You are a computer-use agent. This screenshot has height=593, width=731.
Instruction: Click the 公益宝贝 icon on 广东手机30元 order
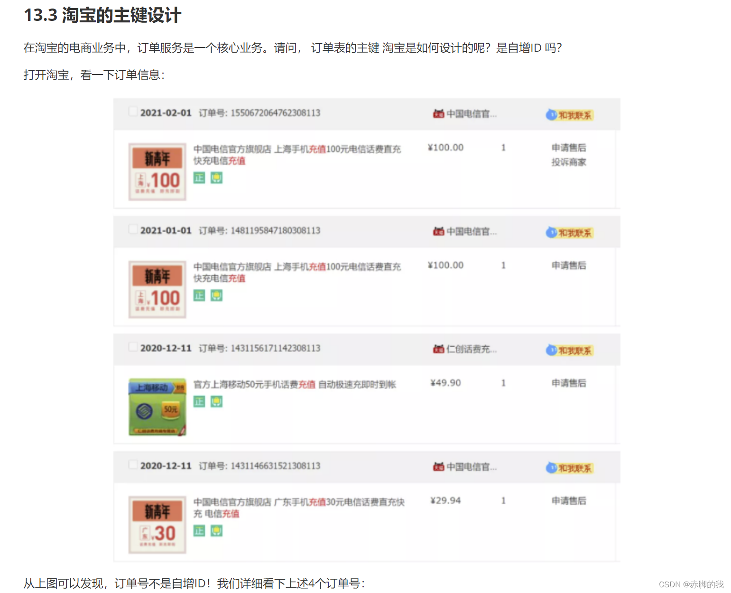[217, 530]
